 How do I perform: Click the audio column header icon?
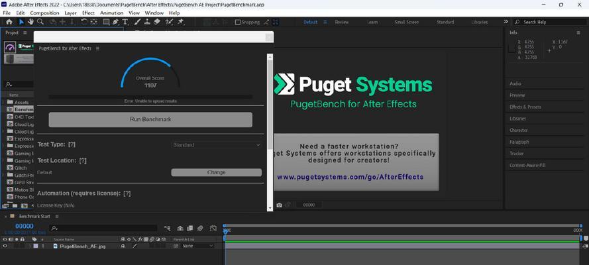pos(11,239)
